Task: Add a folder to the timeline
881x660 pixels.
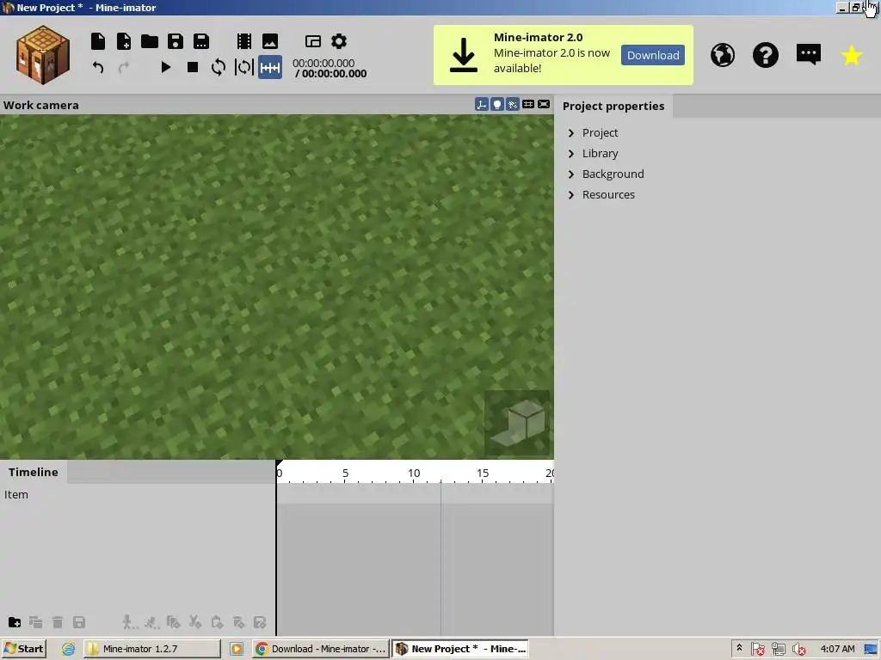Action: tap(15, 622)
